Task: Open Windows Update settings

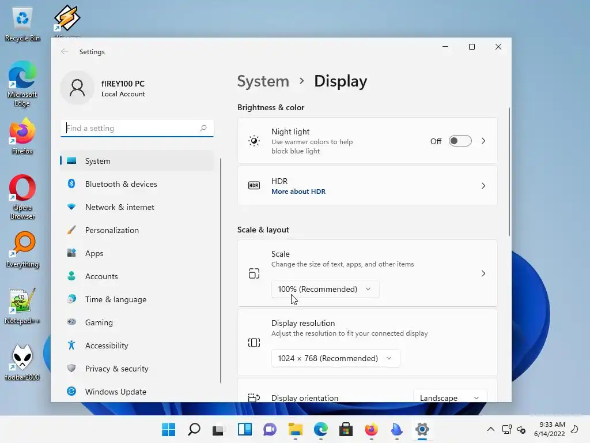Action: tap(137, 392)
